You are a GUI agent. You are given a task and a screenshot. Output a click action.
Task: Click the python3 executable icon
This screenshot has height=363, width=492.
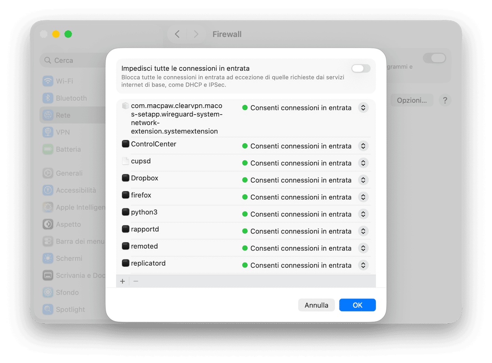[x=125, y=212]
